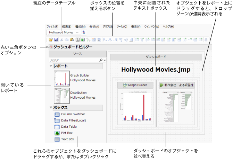Click the Graph Builder bar chart in dashboard
Image resolution: width=233 pixels, height=162 pixels.
[x=135, y=107]
